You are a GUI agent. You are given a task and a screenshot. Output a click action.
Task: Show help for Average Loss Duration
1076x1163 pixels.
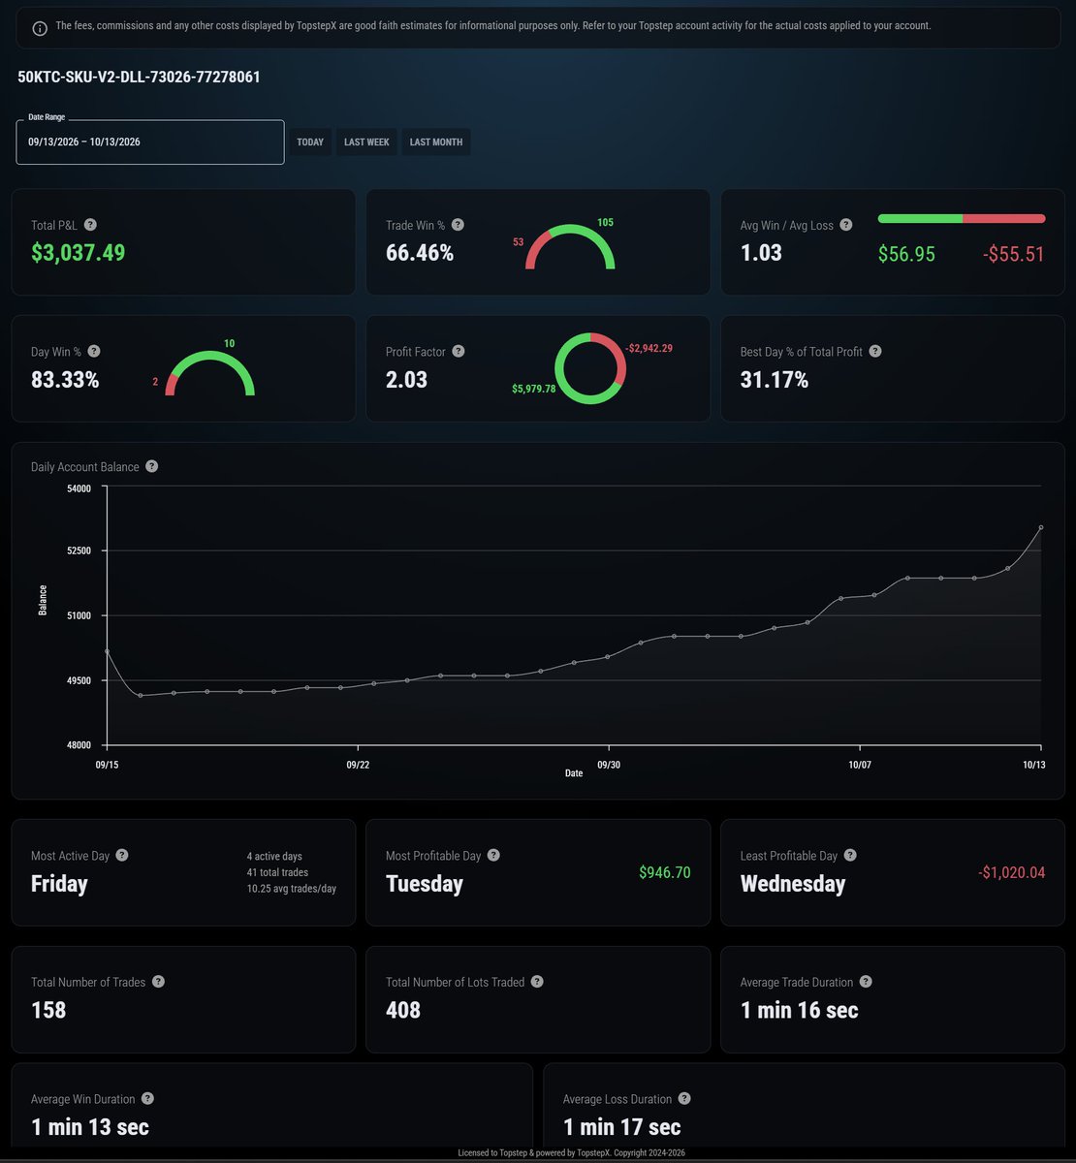[684, 1099]
